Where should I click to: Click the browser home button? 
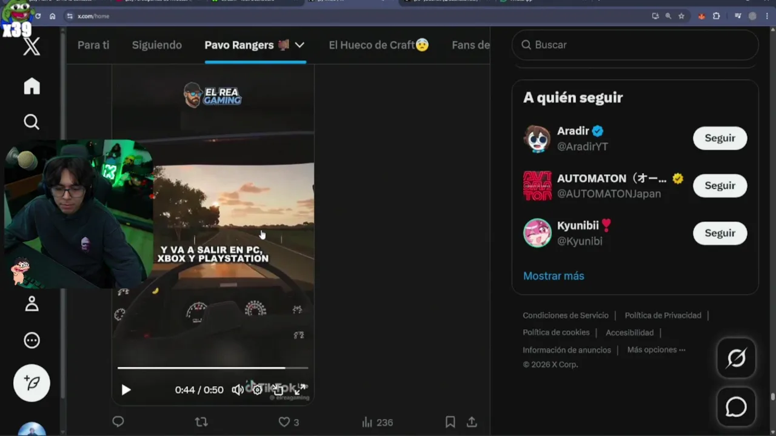(x=53, y=16)
